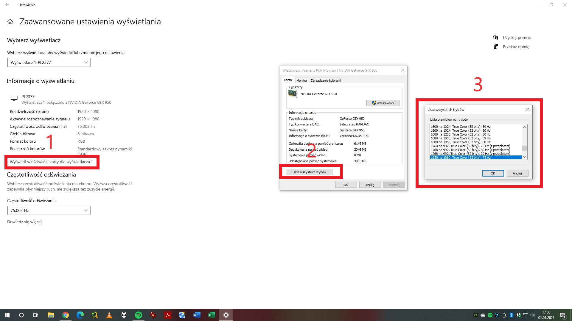Open Google Chrome in the taskbar
The height and width of the screenshot is (321, 572).
[x=66, y=315]
